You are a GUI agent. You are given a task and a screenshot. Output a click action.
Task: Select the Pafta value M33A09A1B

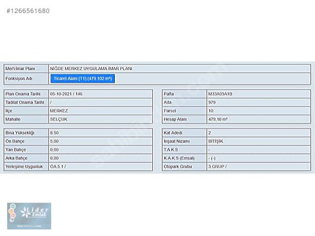[220, 94]
